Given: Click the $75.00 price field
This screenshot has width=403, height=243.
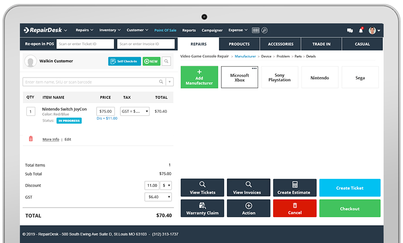Looking at the screenshot, I should point(105,111).
